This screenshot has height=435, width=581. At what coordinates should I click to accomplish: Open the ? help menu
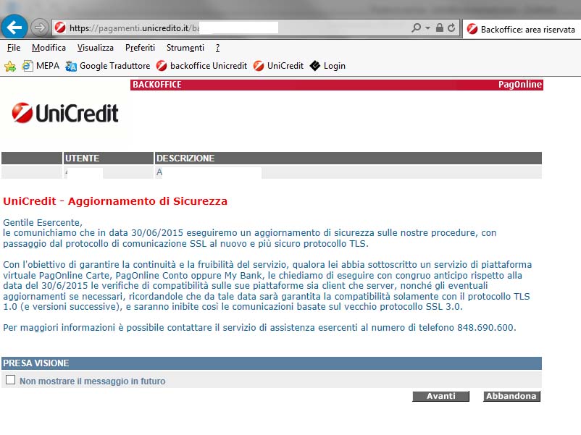pos(217,48)
